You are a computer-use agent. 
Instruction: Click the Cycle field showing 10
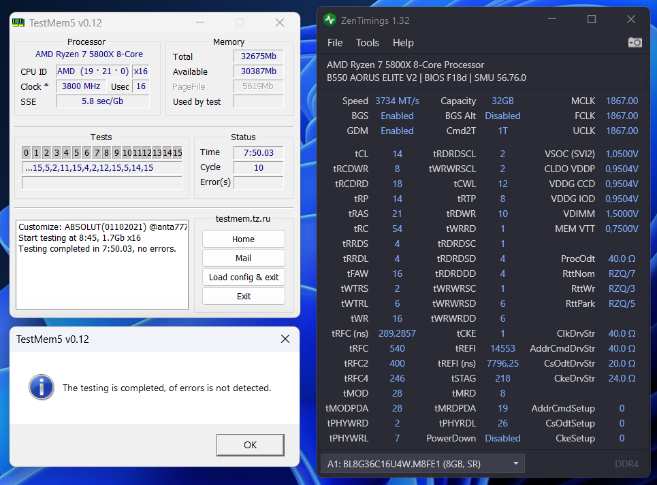[x=259, y=168]
